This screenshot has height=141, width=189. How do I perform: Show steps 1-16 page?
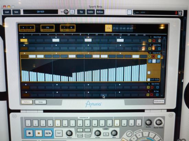109,28
